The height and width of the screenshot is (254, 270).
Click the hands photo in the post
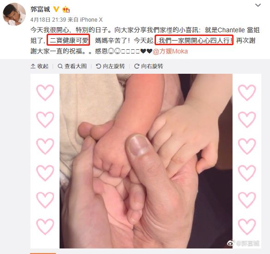click(x=146, y=161)
